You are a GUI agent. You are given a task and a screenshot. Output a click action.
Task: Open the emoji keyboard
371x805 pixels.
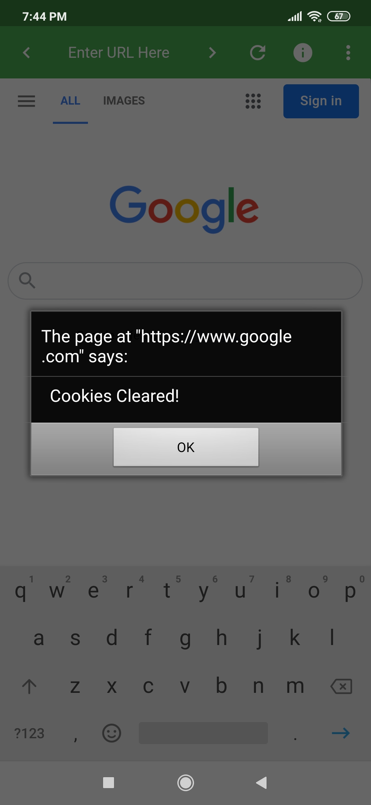point(112,733)
